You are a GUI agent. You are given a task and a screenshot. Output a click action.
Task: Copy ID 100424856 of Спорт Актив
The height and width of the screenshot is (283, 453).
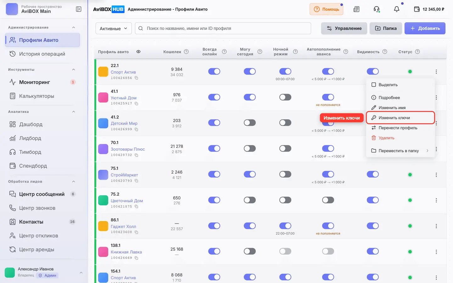coord(137,78)
